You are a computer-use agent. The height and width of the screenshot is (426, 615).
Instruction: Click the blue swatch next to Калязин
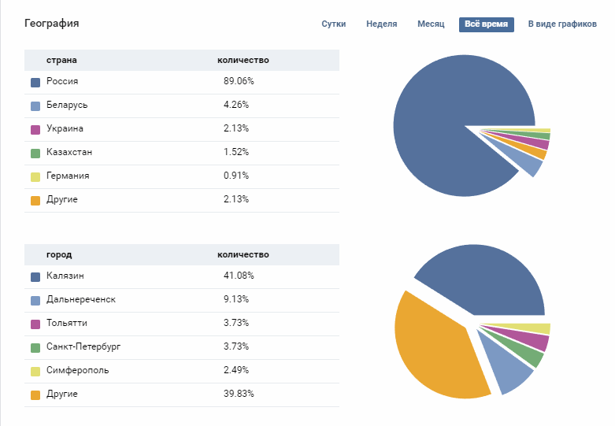point(35,276)
